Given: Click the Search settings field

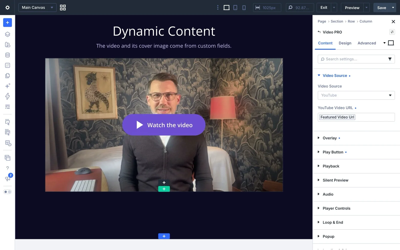Looking at the screenshot, I should pyautogui.click(x=356, y=59).
